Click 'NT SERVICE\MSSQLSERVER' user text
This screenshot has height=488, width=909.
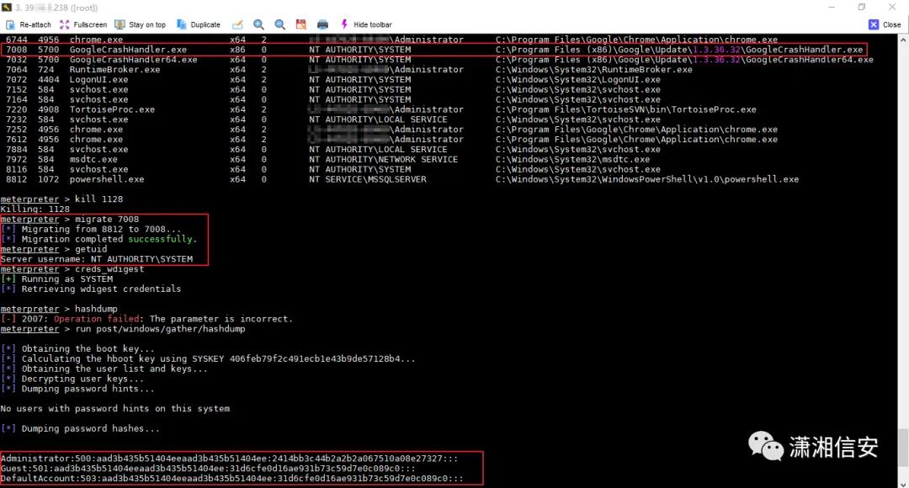point(368,179)
